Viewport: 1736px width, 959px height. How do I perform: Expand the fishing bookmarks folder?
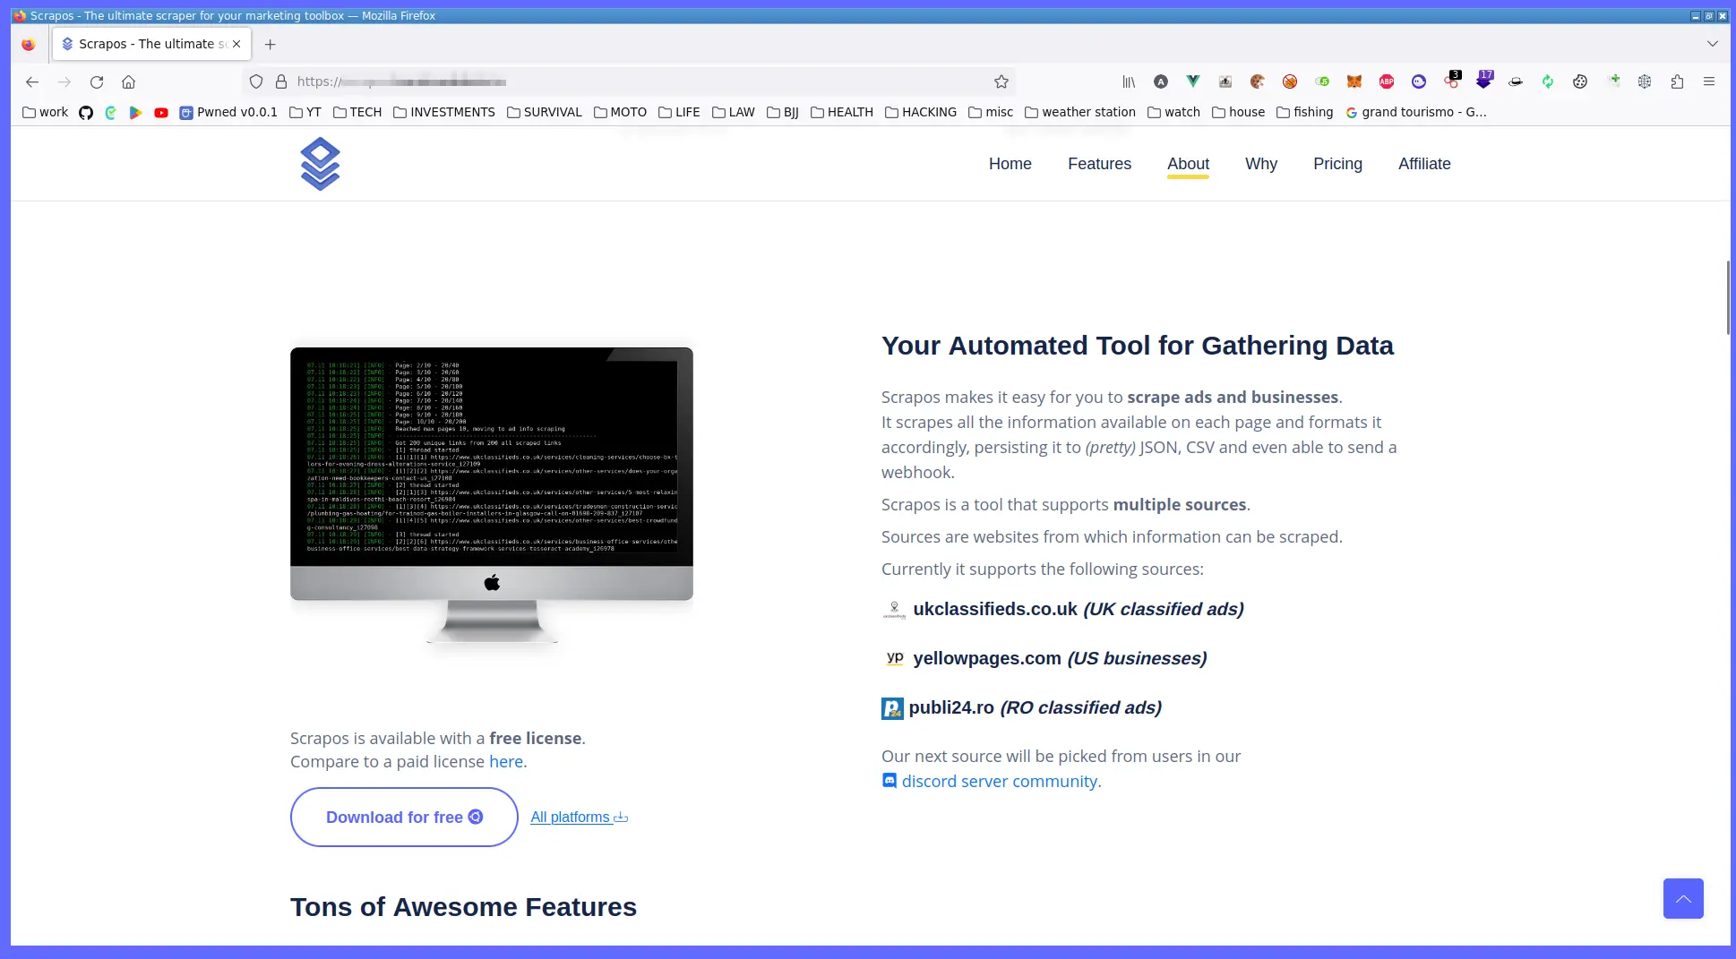point(1305,112)
